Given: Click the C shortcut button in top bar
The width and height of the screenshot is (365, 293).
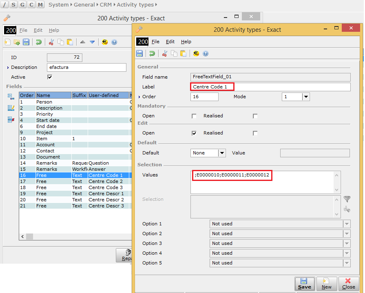Looking at the screenshot, I should click(31, 4).
